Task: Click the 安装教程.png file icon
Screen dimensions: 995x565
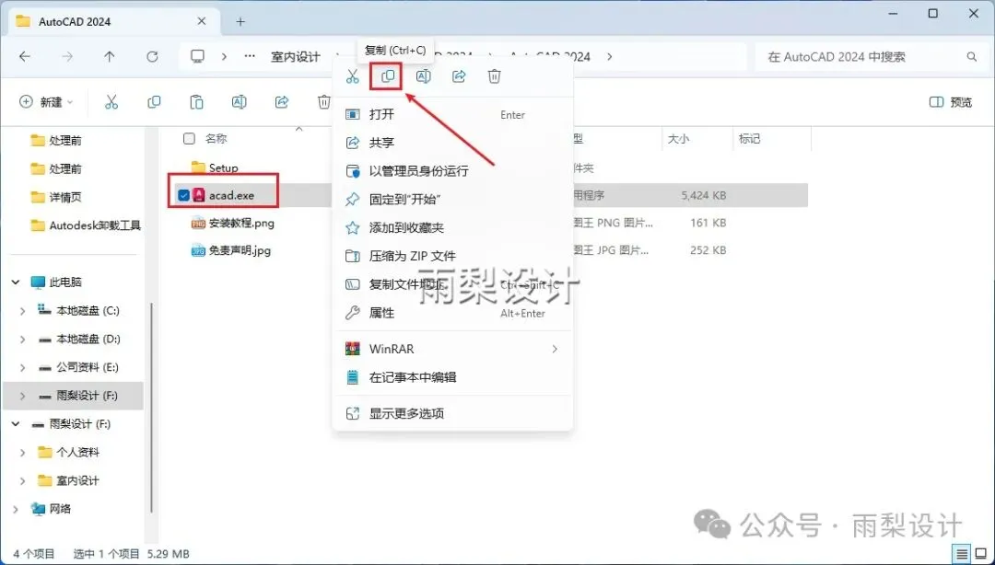Action: (199, 224)
